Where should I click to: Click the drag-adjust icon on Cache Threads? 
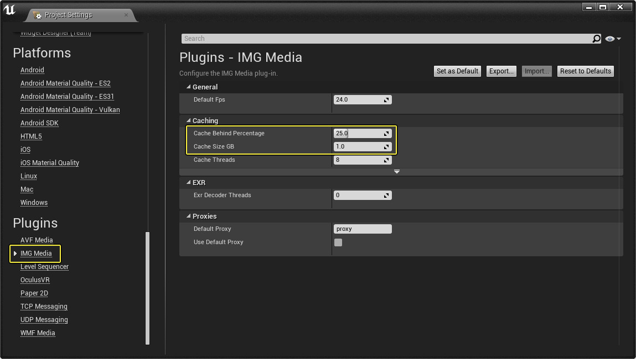(x=387, y=160)
